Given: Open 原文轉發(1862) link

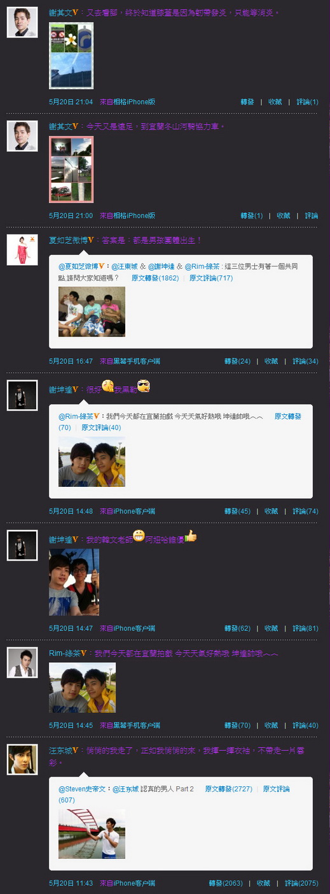Looking at the screenshot, I should click(155, 278).
